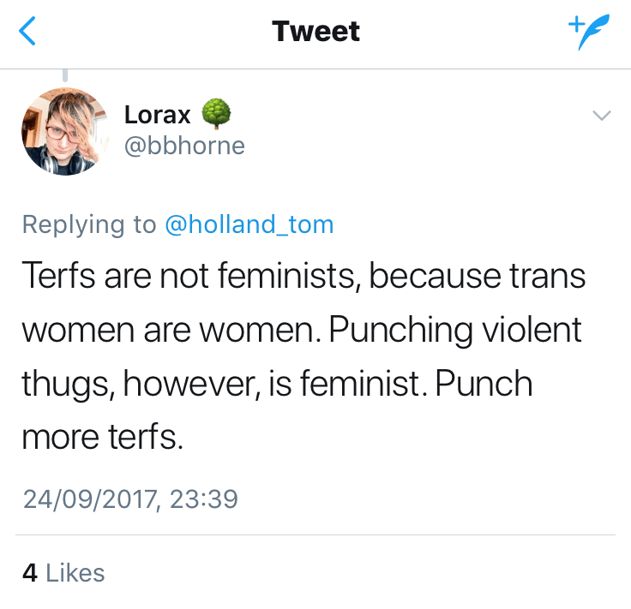Go back using the back arrow
Viewport: 631px width, 609px height.
28,32
